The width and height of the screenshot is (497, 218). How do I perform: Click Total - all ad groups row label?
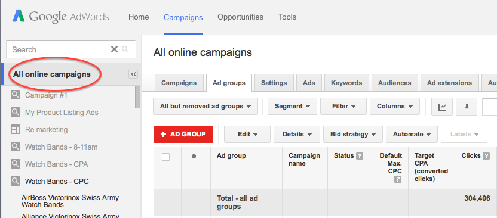click(x=237, y=203)
